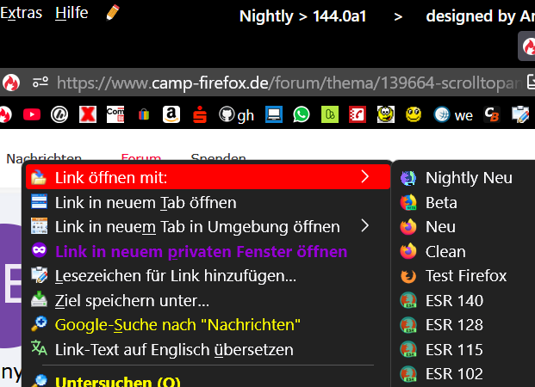Expand 'Link in neuem Tab in Umgebung öffnen' arrow
This screenshot has height=387, width=535.
[365, 226]
